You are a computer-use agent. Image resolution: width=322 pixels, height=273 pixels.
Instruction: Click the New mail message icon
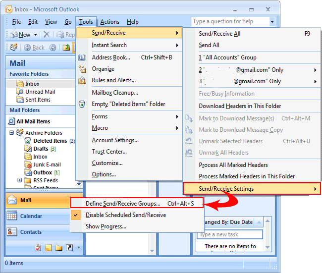coord(14,35)
